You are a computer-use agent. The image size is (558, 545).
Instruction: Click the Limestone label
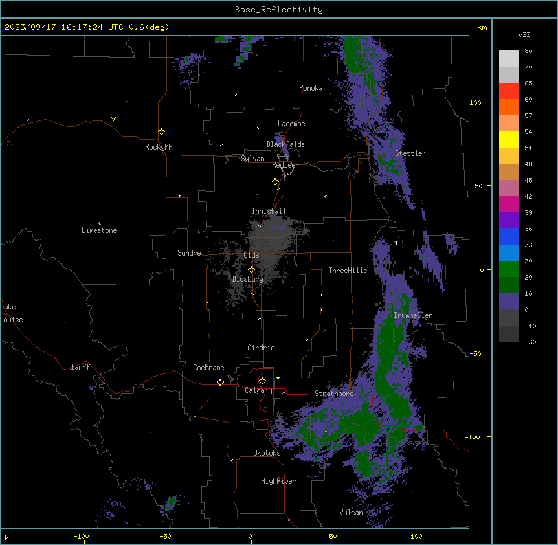pyautogui.click(x=99, y=230)
